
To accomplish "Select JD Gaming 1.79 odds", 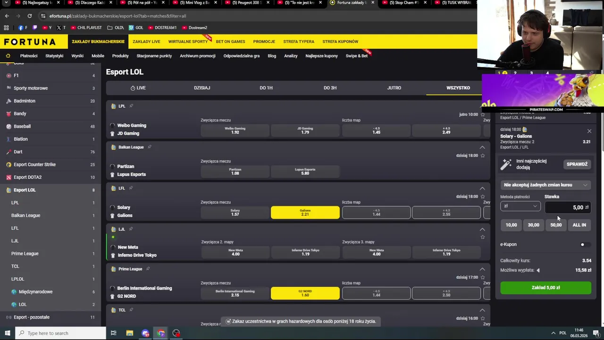I will [305, 130].
